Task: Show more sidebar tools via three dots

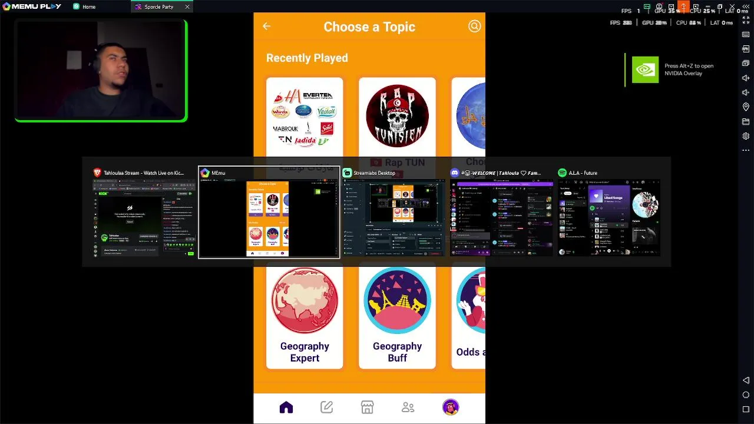Action: (x=746, y=150)
